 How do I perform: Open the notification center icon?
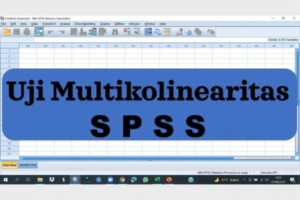(292, 180)
